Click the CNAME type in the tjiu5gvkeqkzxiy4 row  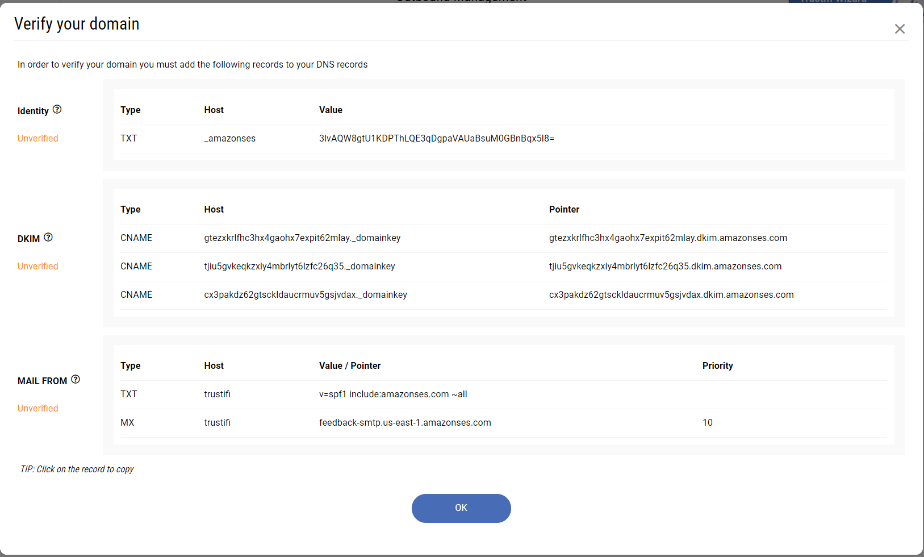click(x=136, y=266)
